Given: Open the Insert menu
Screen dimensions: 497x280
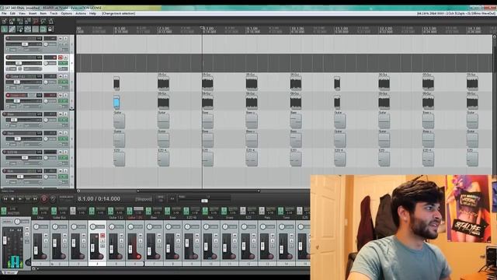Looking at the screenshot, I should click(33, 14).
